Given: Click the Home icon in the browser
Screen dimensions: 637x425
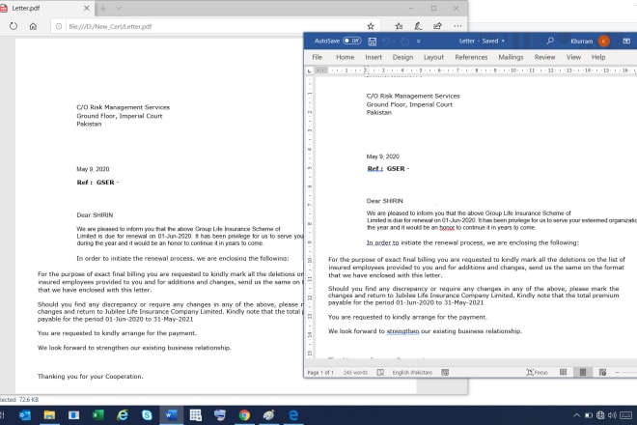Looking at the screenshot, I should point(33,26).
